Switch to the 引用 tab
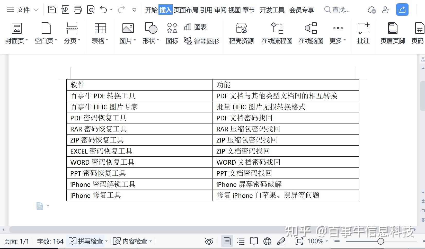The image size is (425, 249). 206,10
